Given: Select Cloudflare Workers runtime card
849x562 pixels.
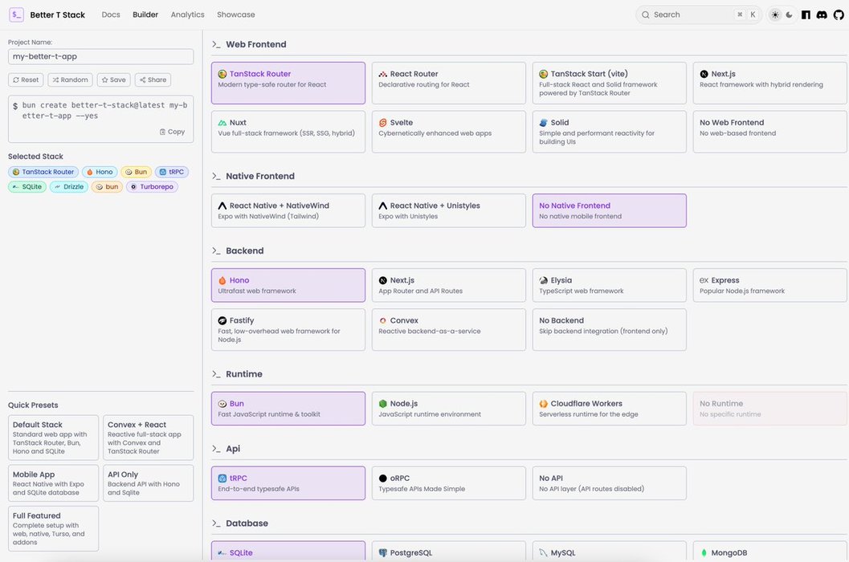Looking at the screenshot, I should point(609,409).
